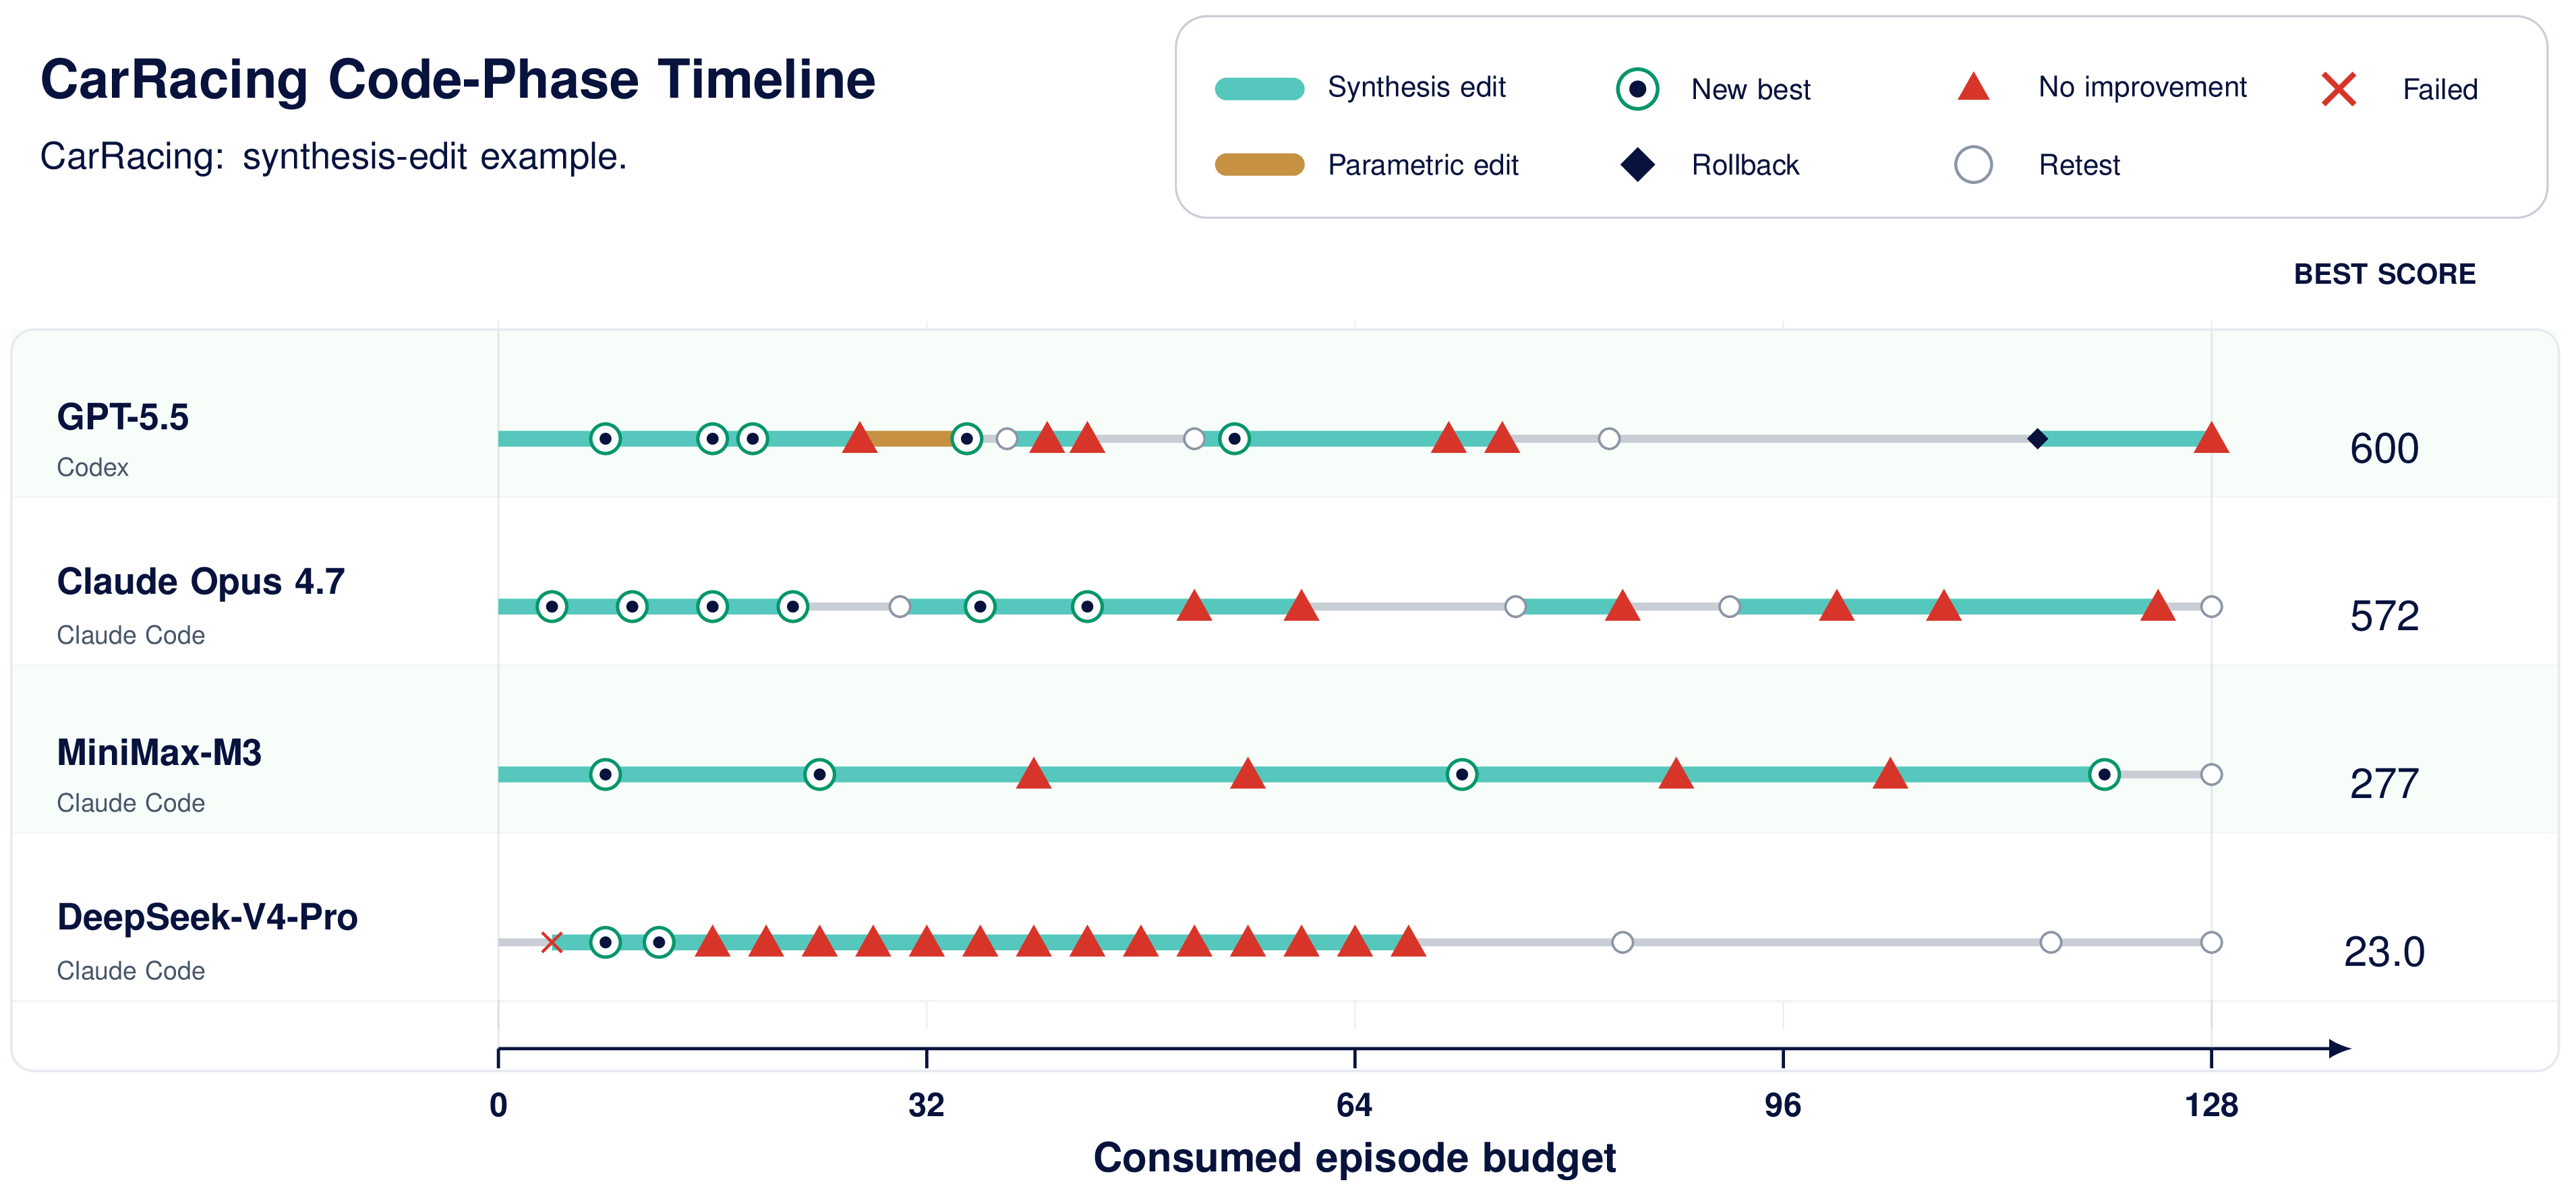Viewport: 2576px width, 1195px height.
Task: Click the New best legend icon
Action: point(1637,89)
